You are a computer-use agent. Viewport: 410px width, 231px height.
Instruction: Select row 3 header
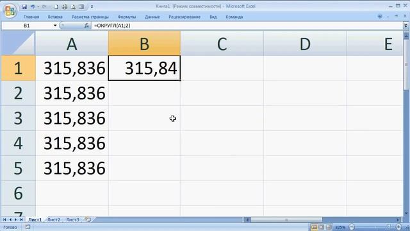coord(19,118)
